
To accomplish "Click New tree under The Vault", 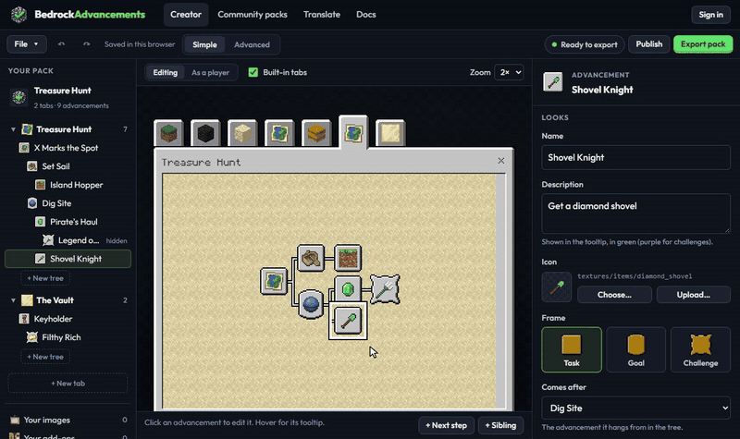I will coord(45,357).
